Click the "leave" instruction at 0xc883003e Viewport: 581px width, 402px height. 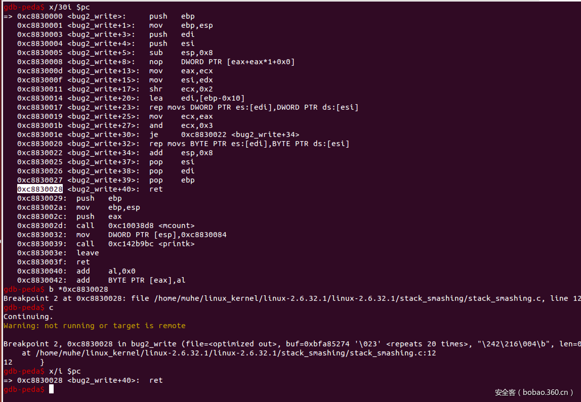[88, 253]
